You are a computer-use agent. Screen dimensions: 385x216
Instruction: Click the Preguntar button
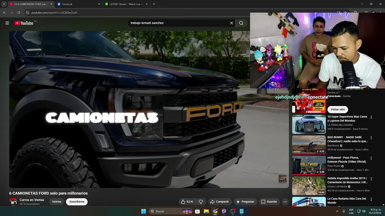coord(245,202)
